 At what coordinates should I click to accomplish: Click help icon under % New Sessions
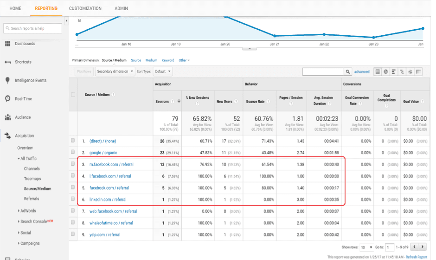tap(198, 104)
